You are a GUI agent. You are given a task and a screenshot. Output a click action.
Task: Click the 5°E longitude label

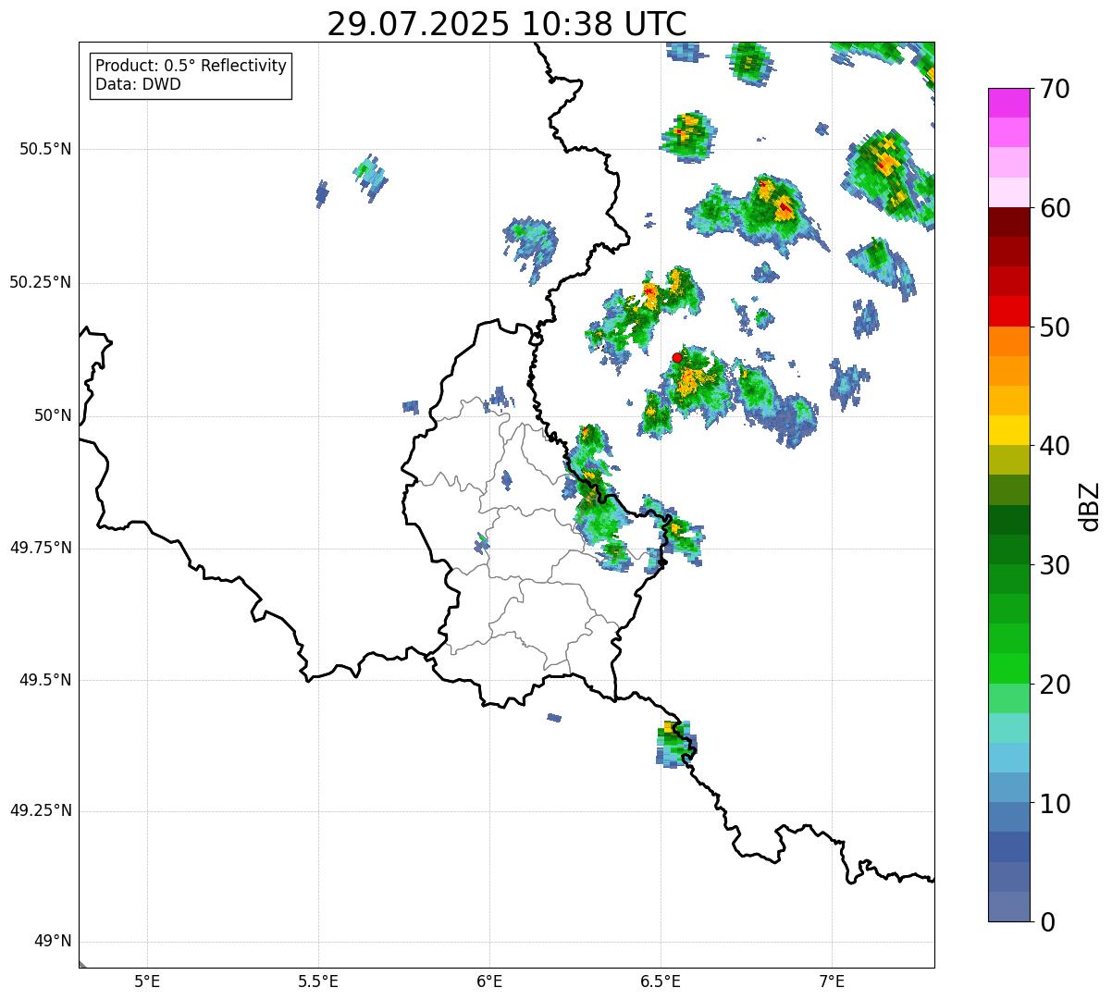(x=147, y=981)
